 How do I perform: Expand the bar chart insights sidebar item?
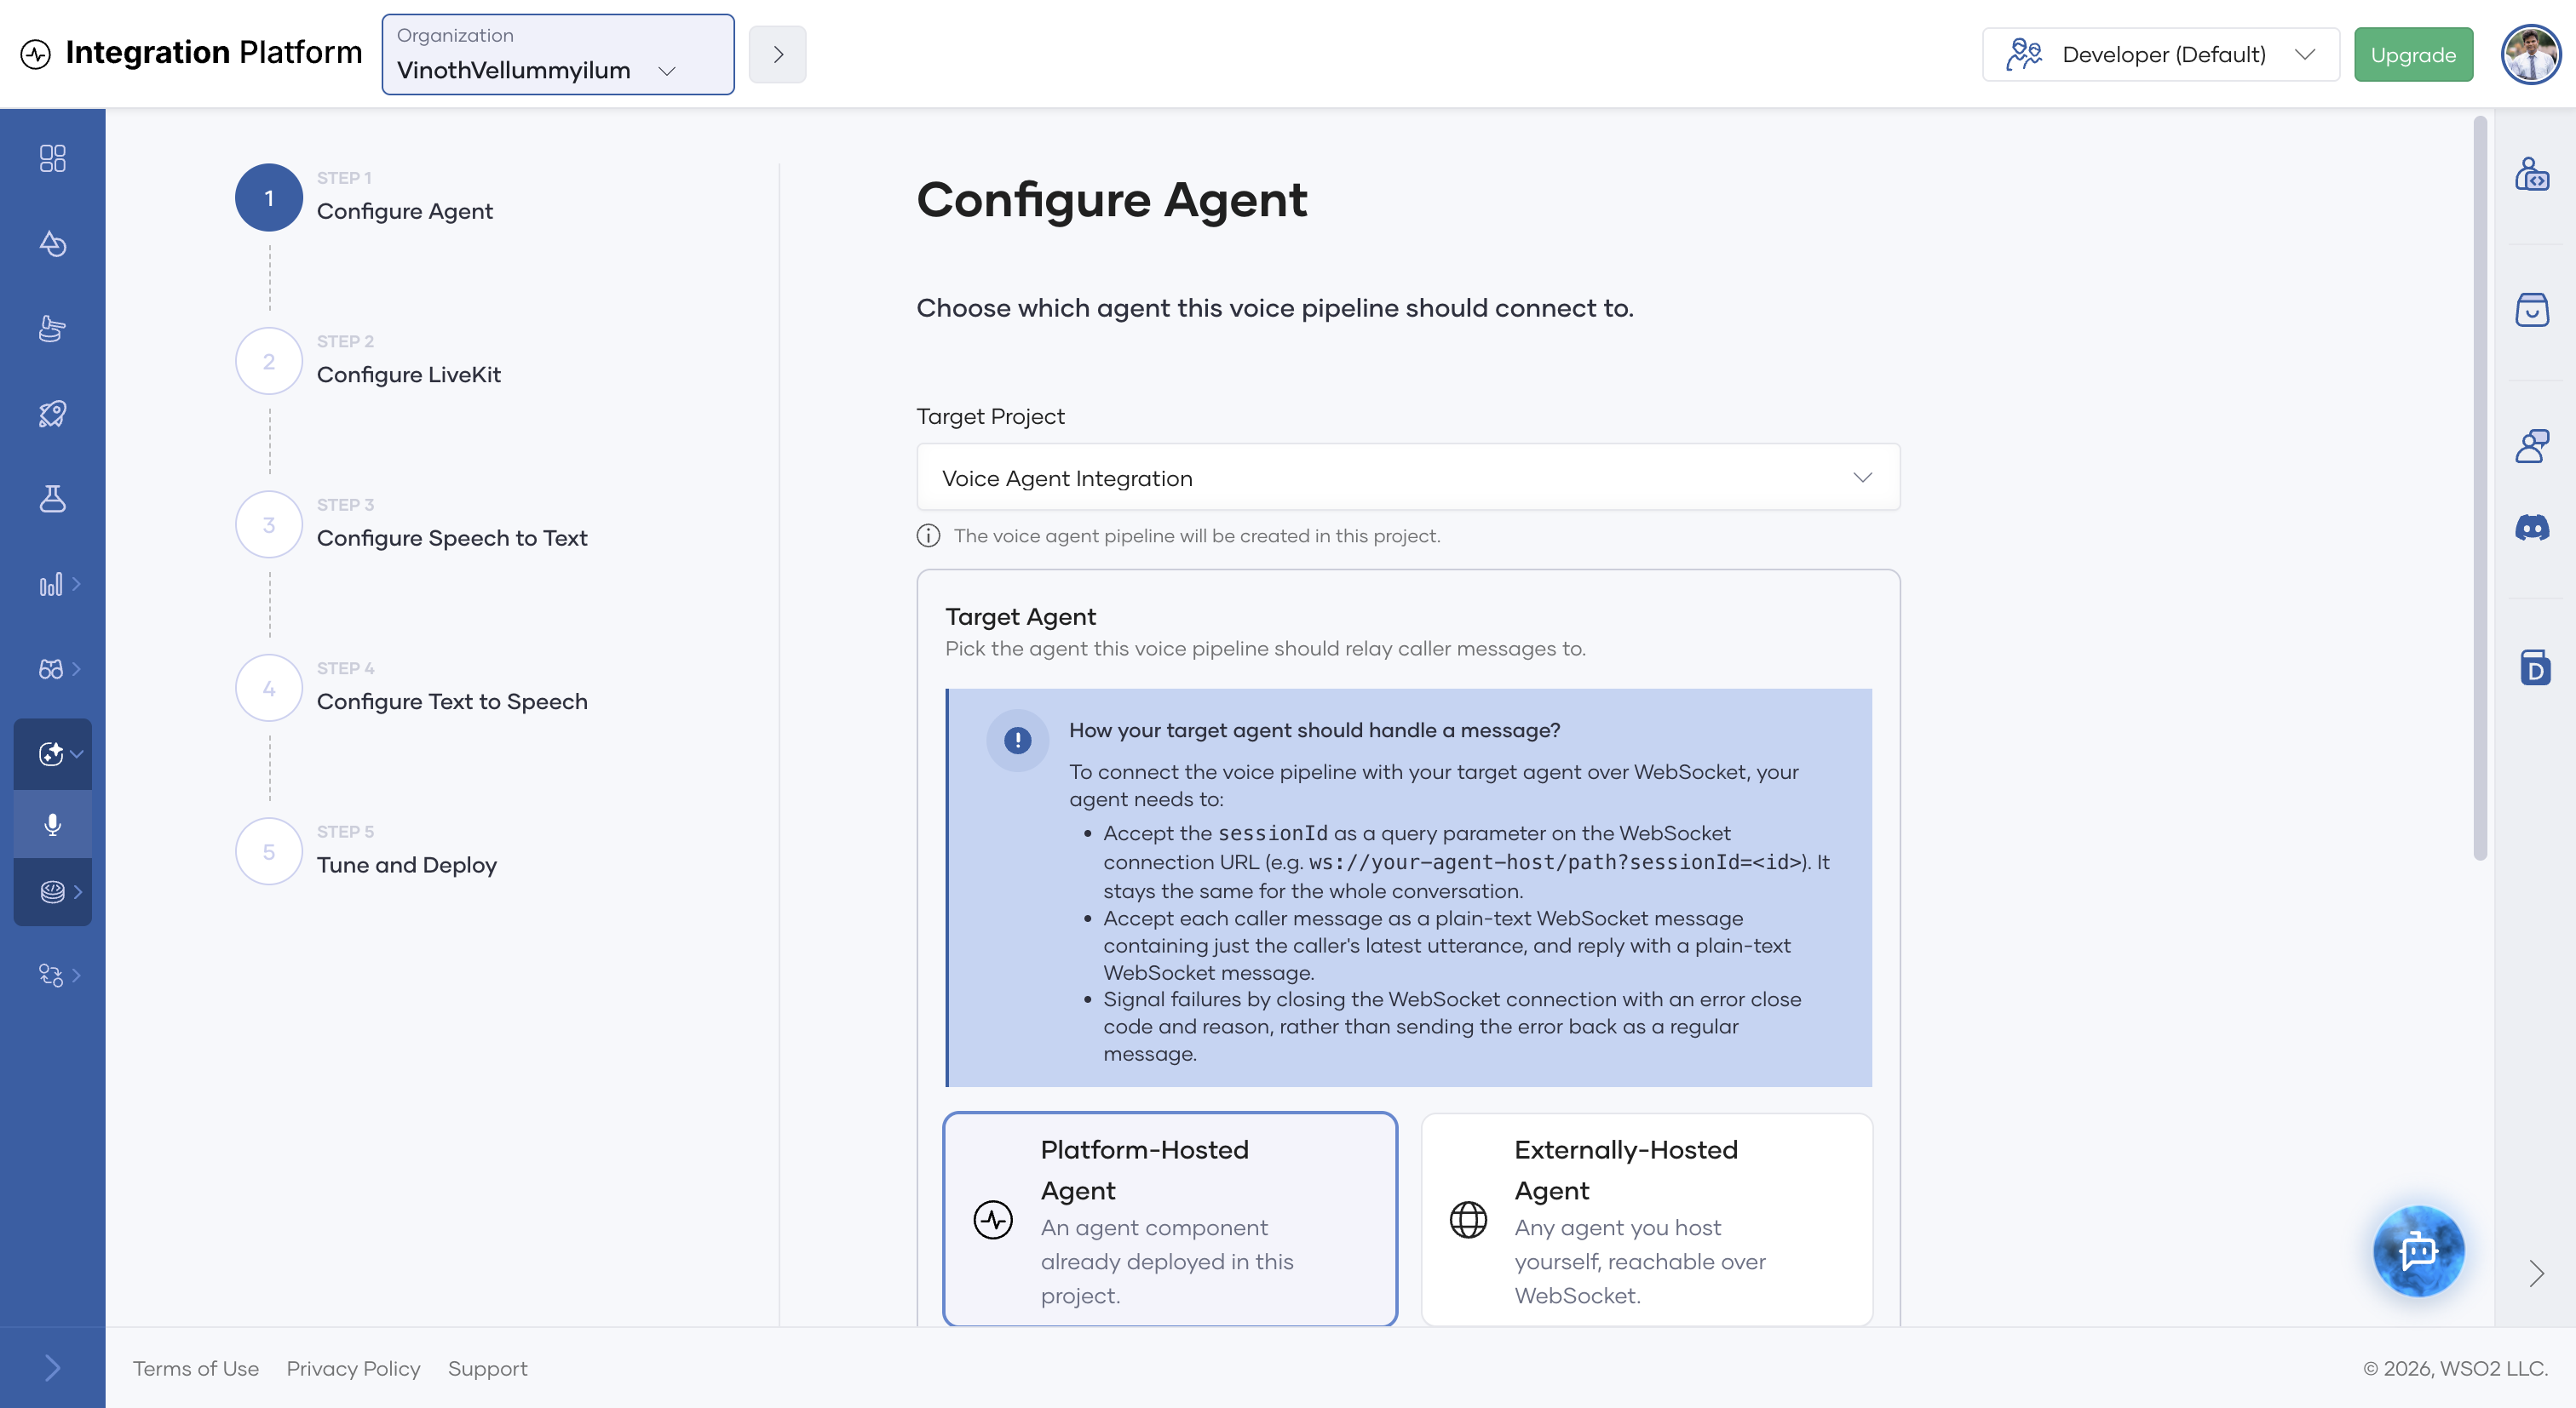pos(58,584)
